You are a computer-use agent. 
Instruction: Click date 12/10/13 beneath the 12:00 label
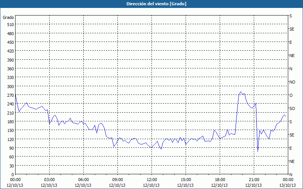coord(152,185)
